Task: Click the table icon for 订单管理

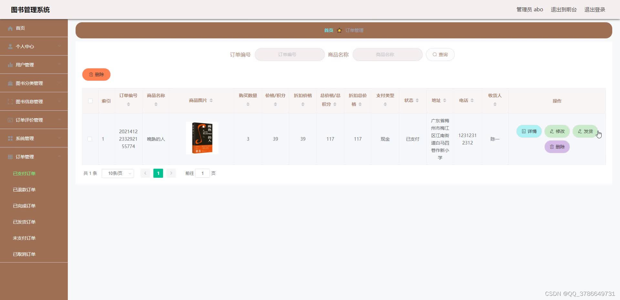Action: 10,157
